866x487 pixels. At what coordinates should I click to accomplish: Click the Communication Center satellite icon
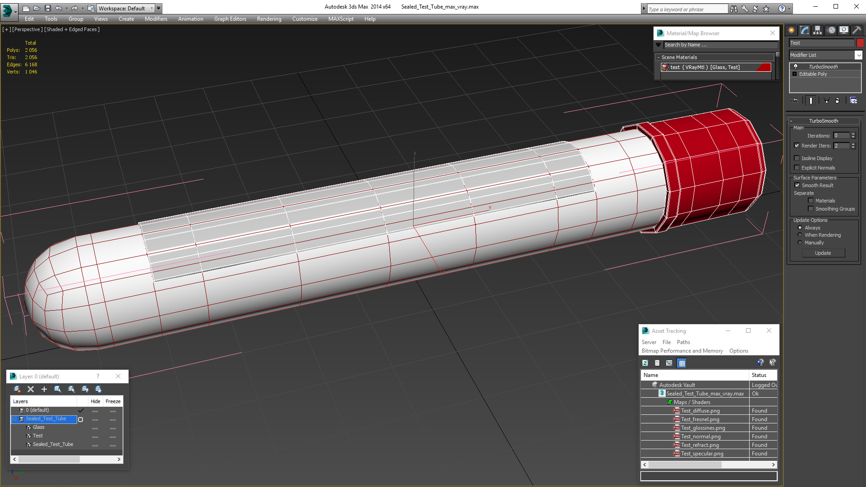755,9
